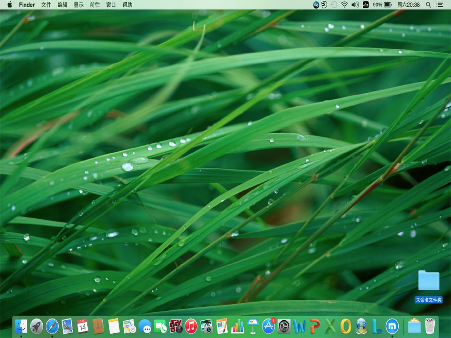Screen dimensions: 451x338
Task: Launch the red Music app icon
Action: pos(191,326)
